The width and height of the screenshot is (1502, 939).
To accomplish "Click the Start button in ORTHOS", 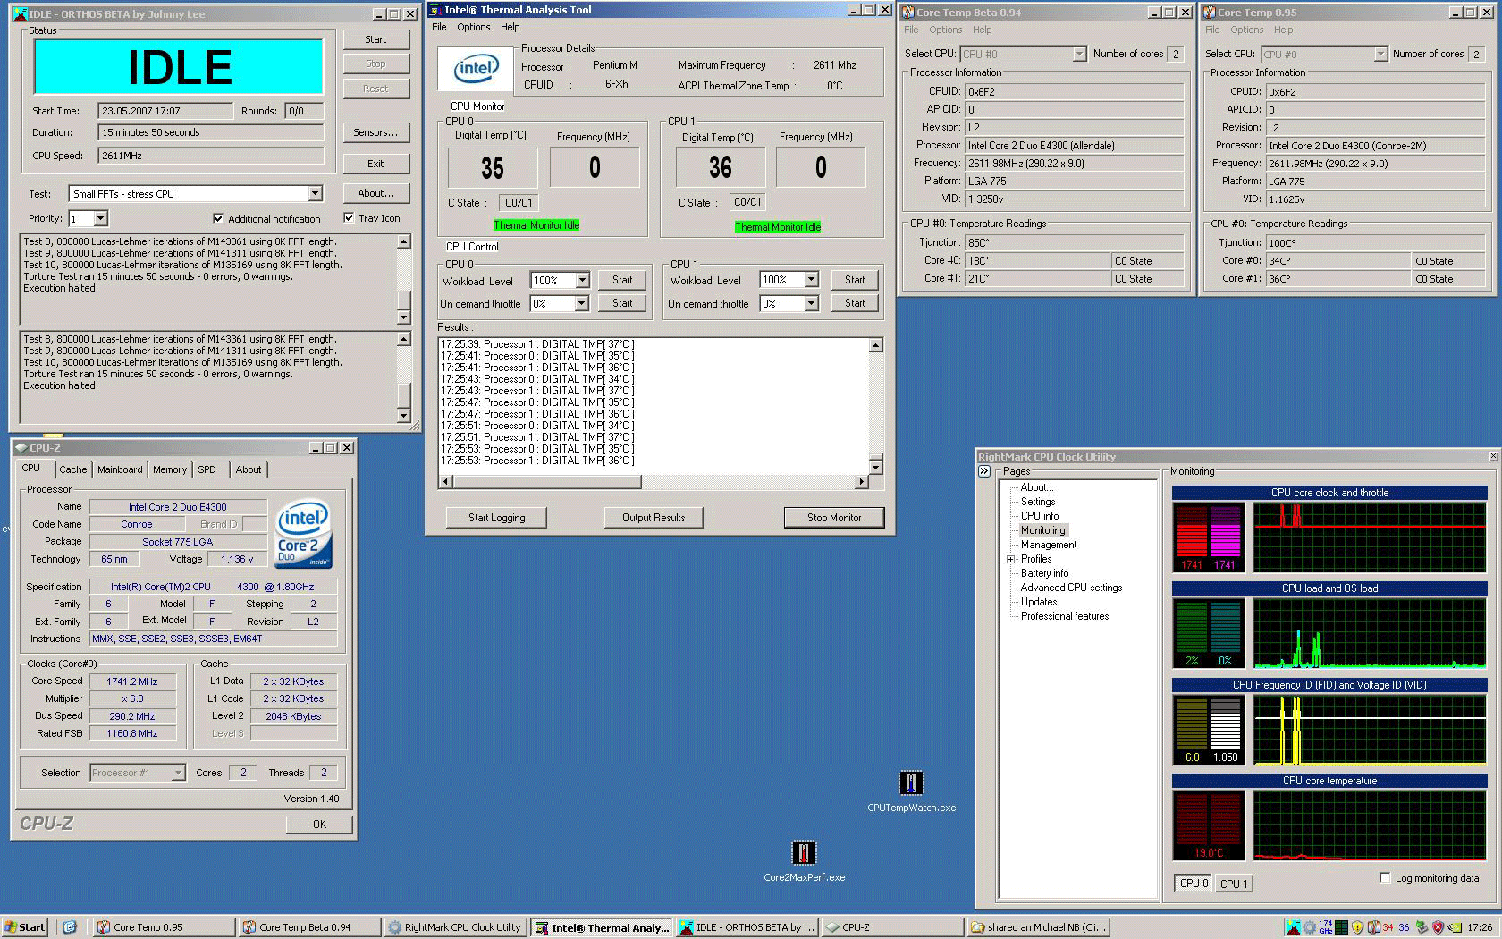I will [375, 39].
